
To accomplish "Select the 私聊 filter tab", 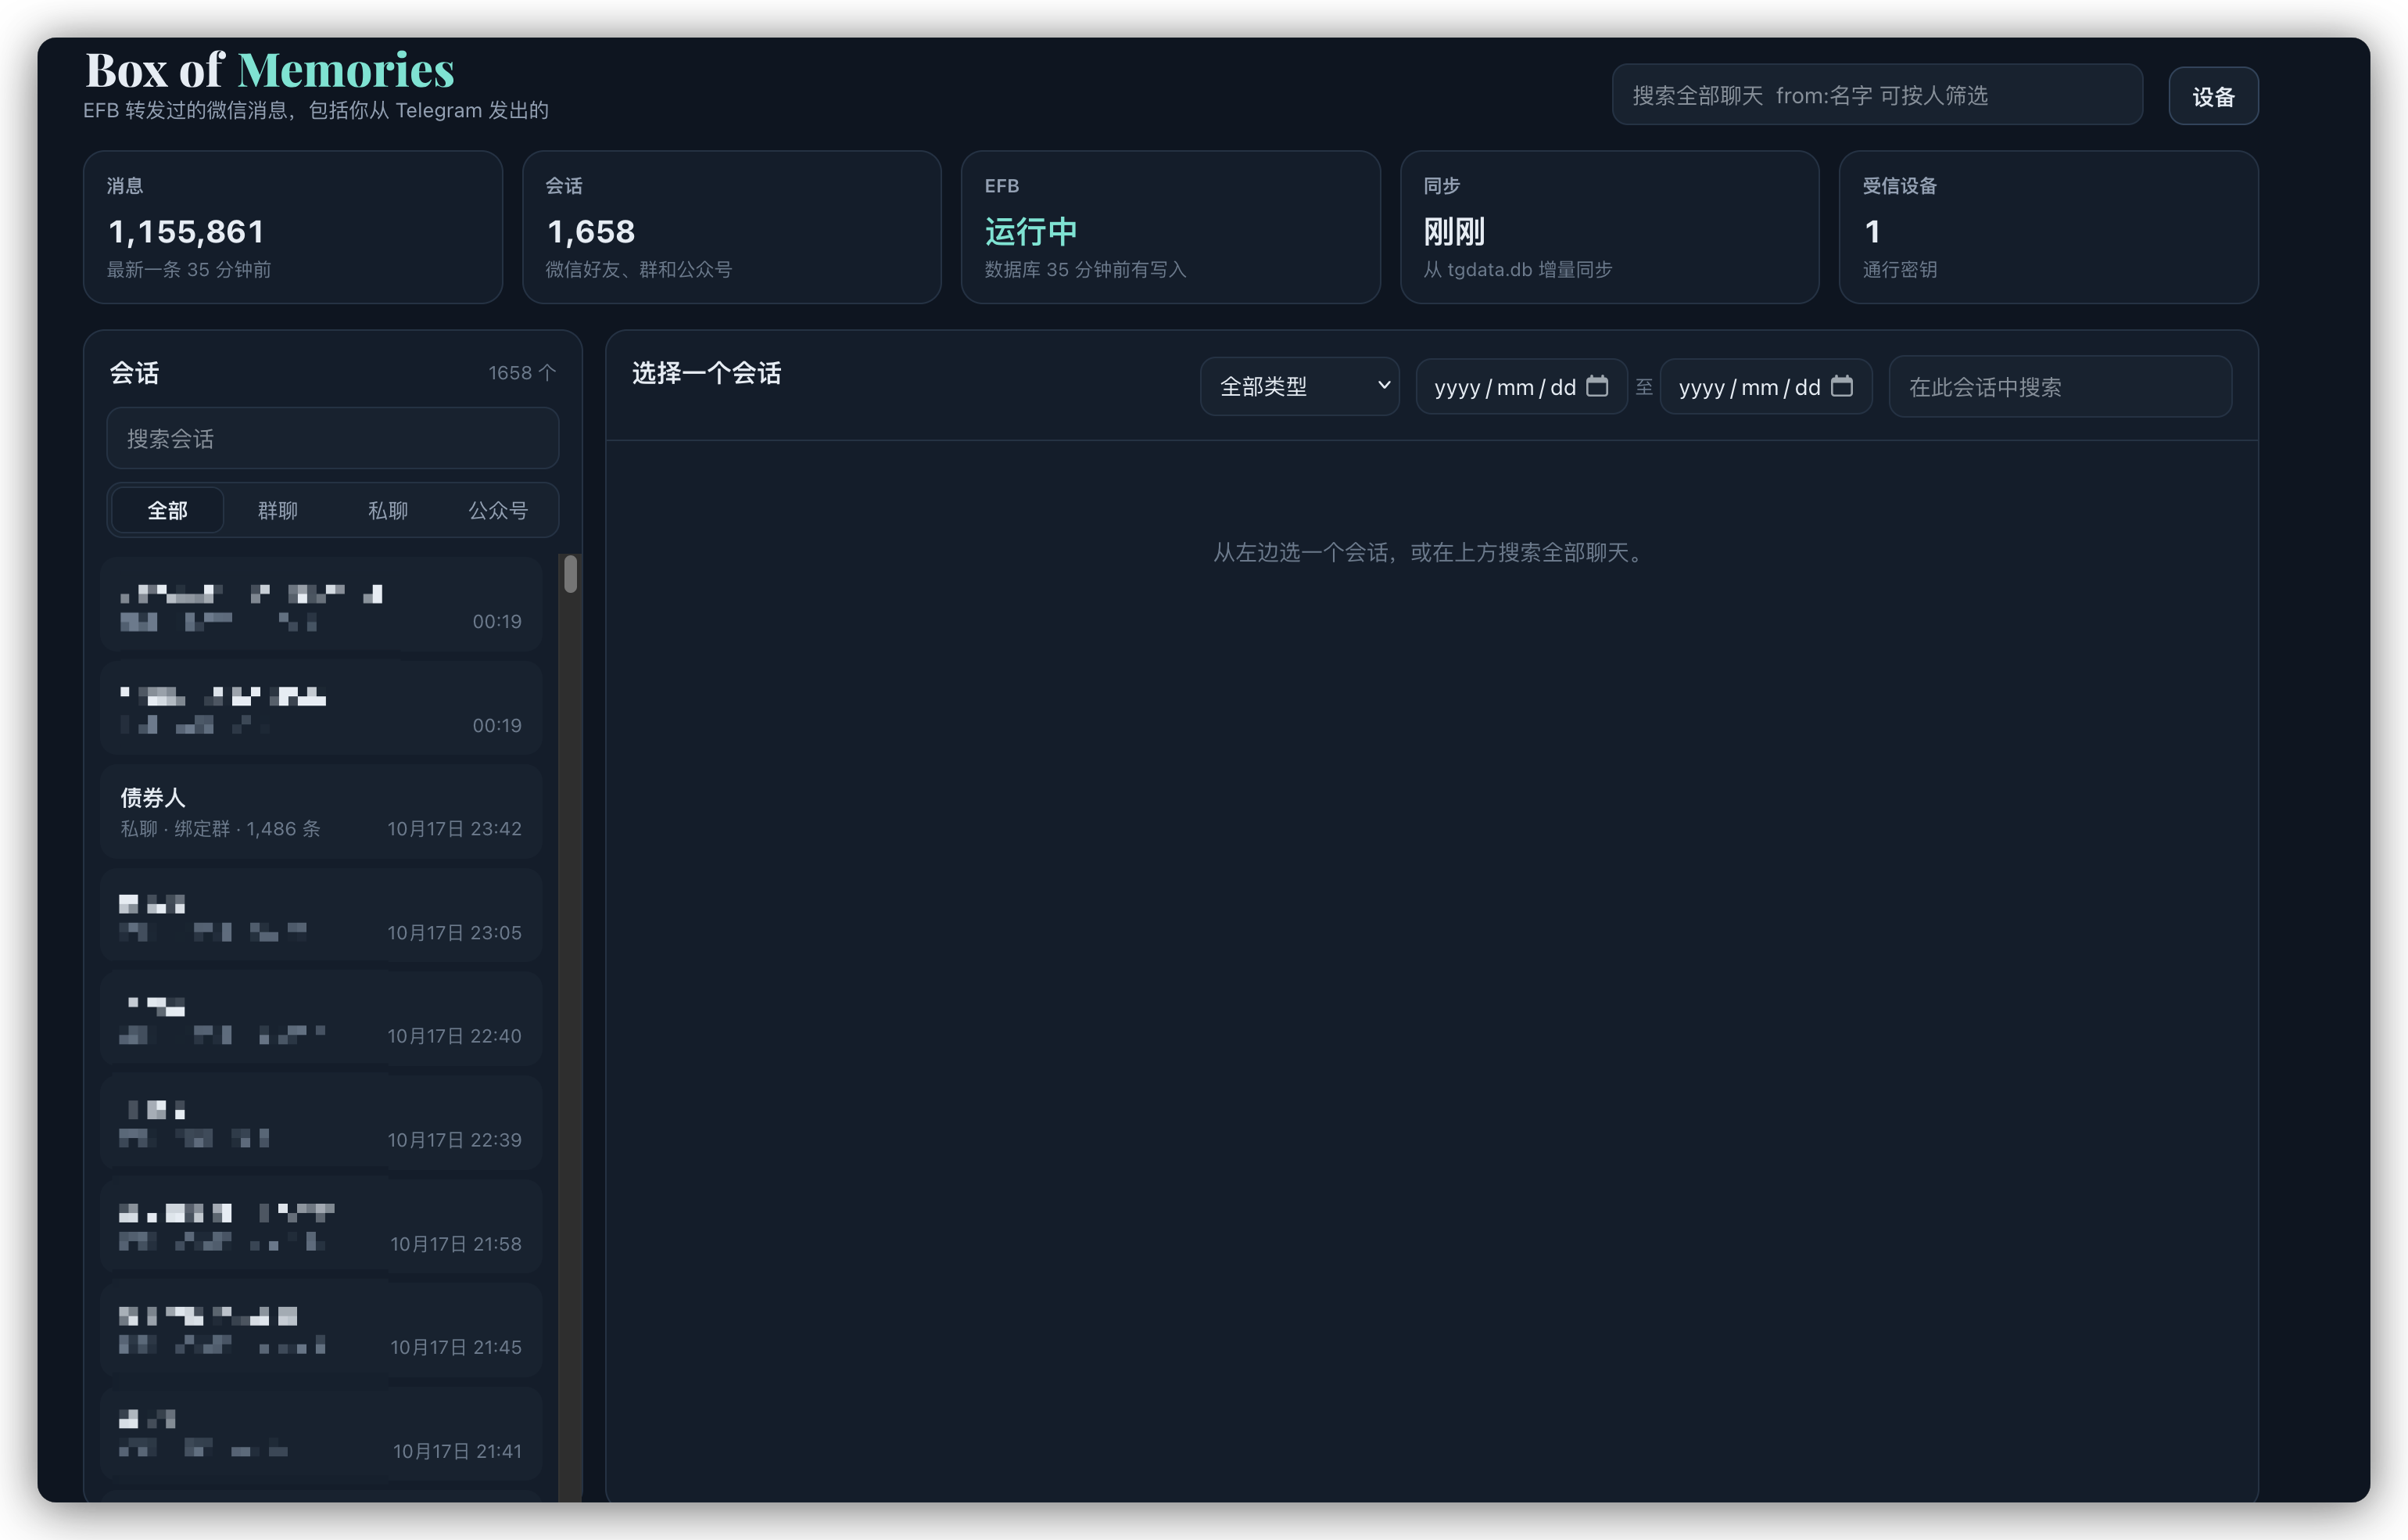I will (x=388, y=510).
